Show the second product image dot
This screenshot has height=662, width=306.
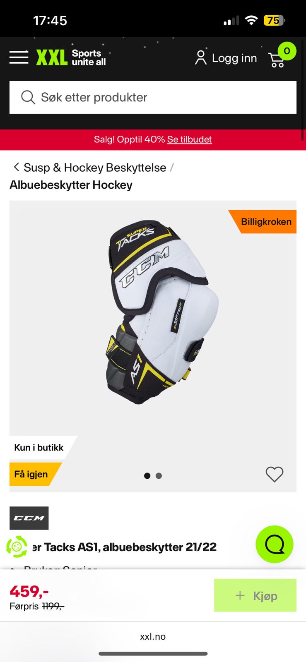159,476
